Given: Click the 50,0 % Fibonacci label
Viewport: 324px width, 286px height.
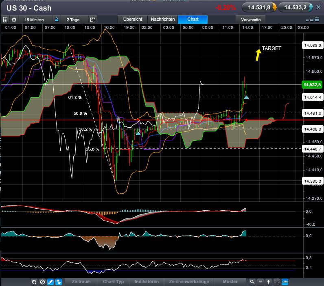Looking at the screenshot, I should pos(80,114).
